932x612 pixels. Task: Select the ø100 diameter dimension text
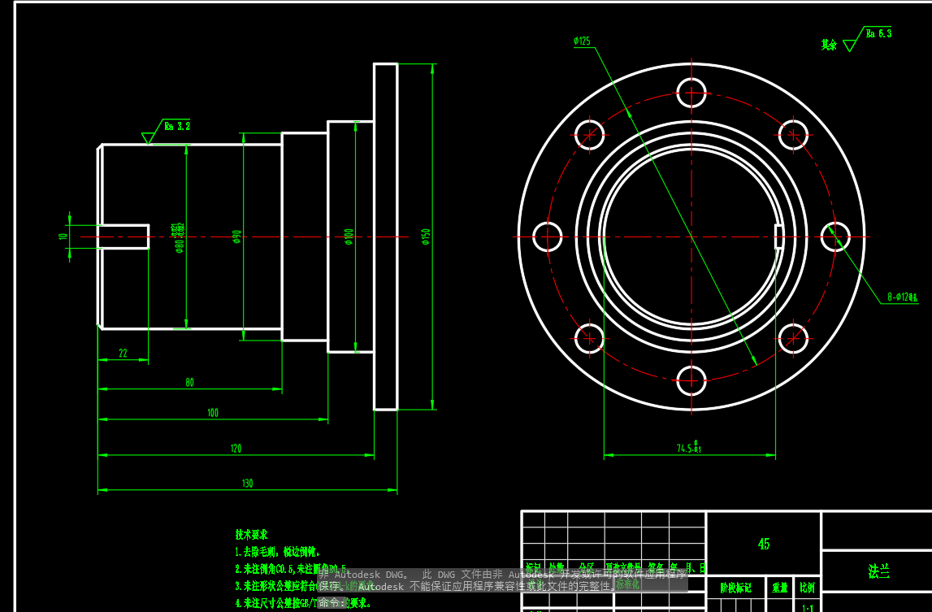pyautogui.click(x=349, y=237)
